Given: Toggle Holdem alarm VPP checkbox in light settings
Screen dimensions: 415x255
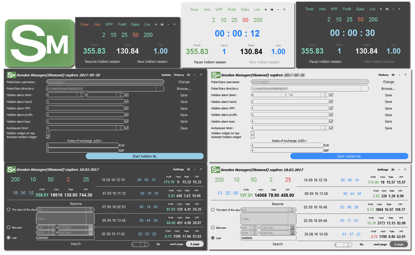Looking at the screenshot, I should coord(331,108).
